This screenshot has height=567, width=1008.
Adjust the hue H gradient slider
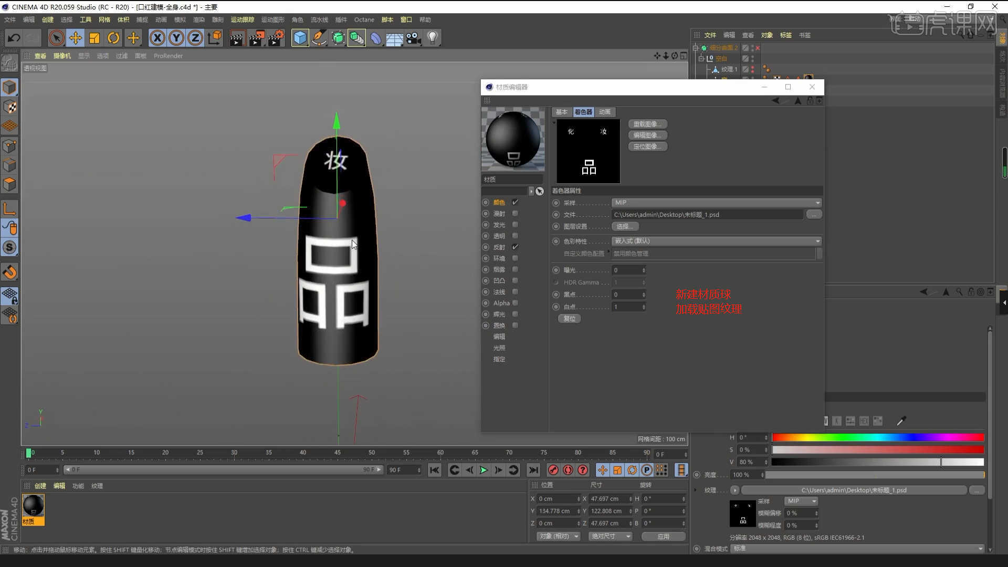878,437
